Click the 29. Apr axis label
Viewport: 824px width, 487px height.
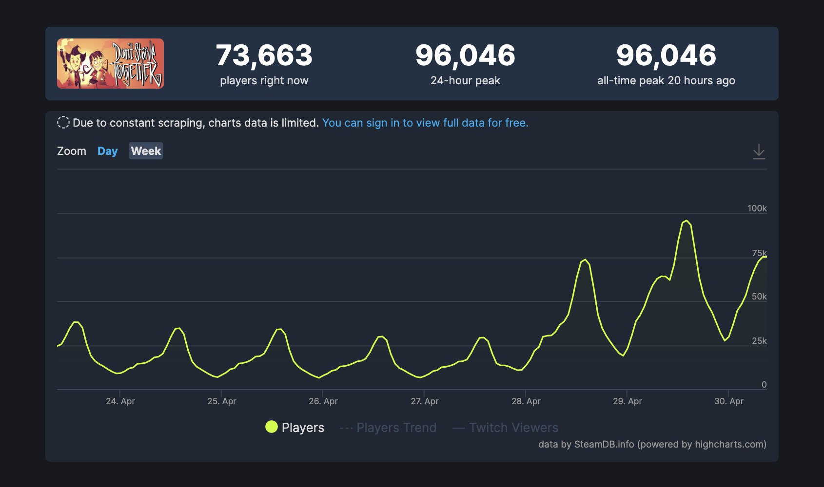pos(628,401)
